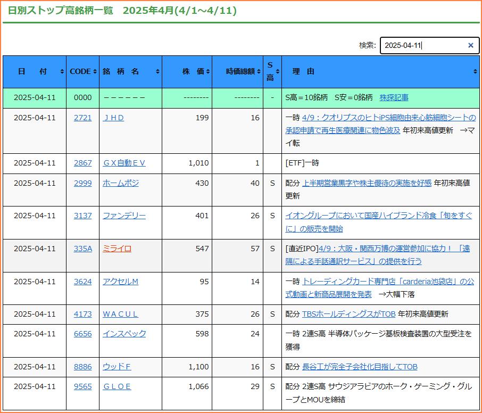Open the ファンデリー stock link

click(124, 216)
